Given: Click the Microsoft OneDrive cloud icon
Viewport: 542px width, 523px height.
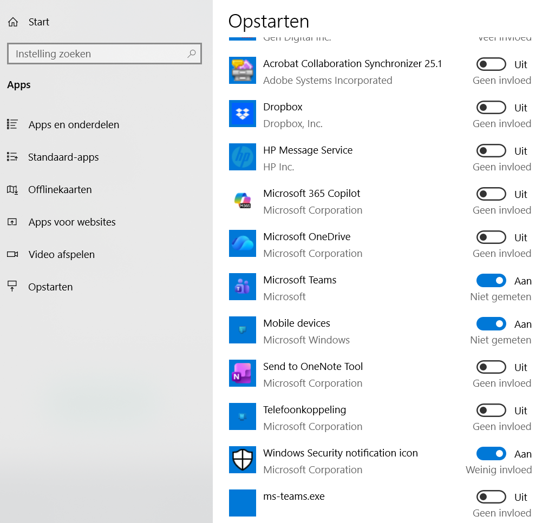Looking at the screenshot, I should click(x=243, y=243).
